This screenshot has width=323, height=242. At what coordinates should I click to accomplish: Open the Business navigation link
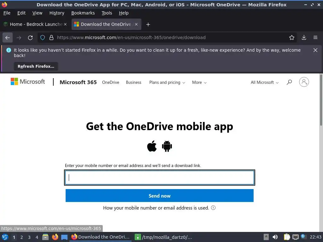133,82
